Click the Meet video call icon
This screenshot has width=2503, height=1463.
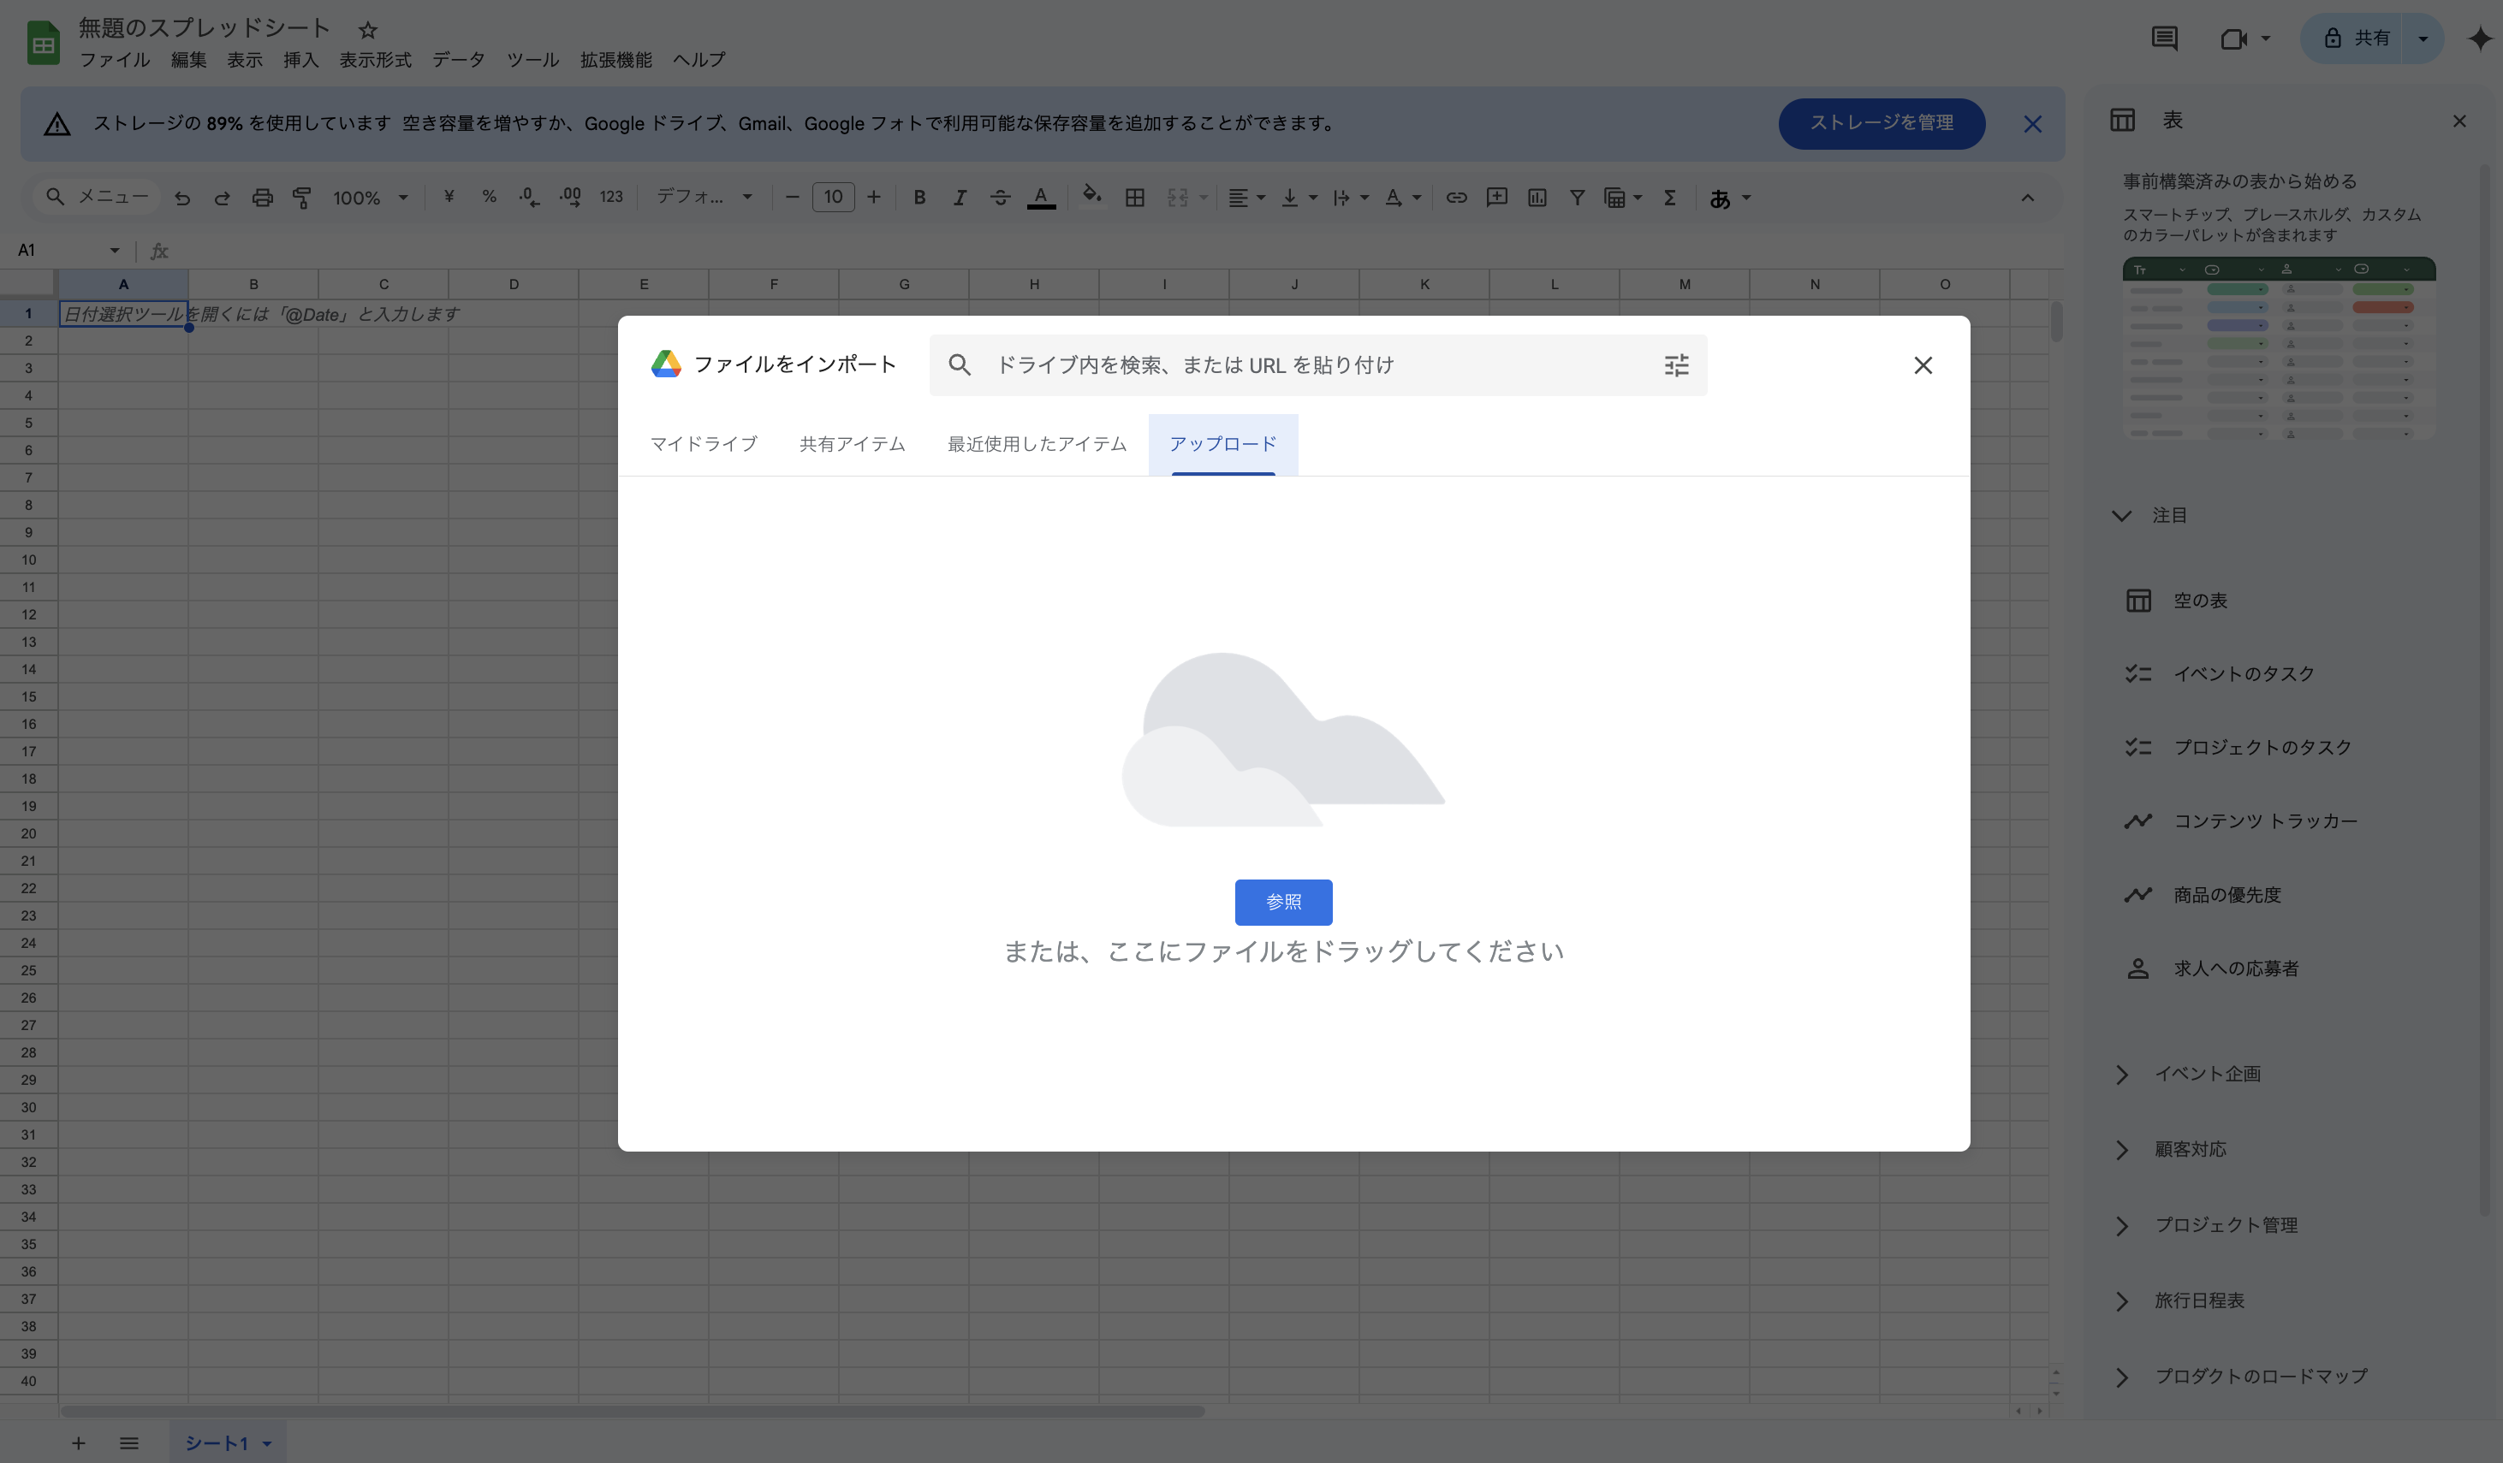[x=2232, y=38]
